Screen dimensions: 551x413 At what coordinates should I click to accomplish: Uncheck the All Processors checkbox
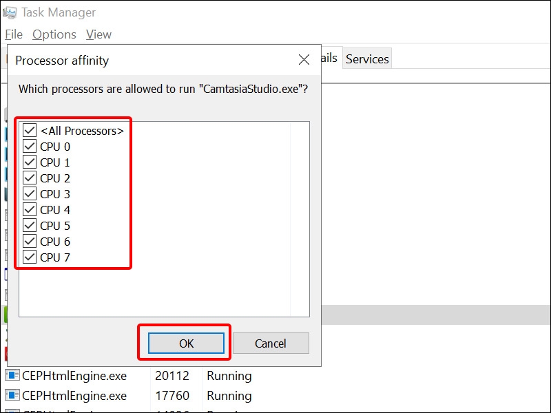point(30,130)
